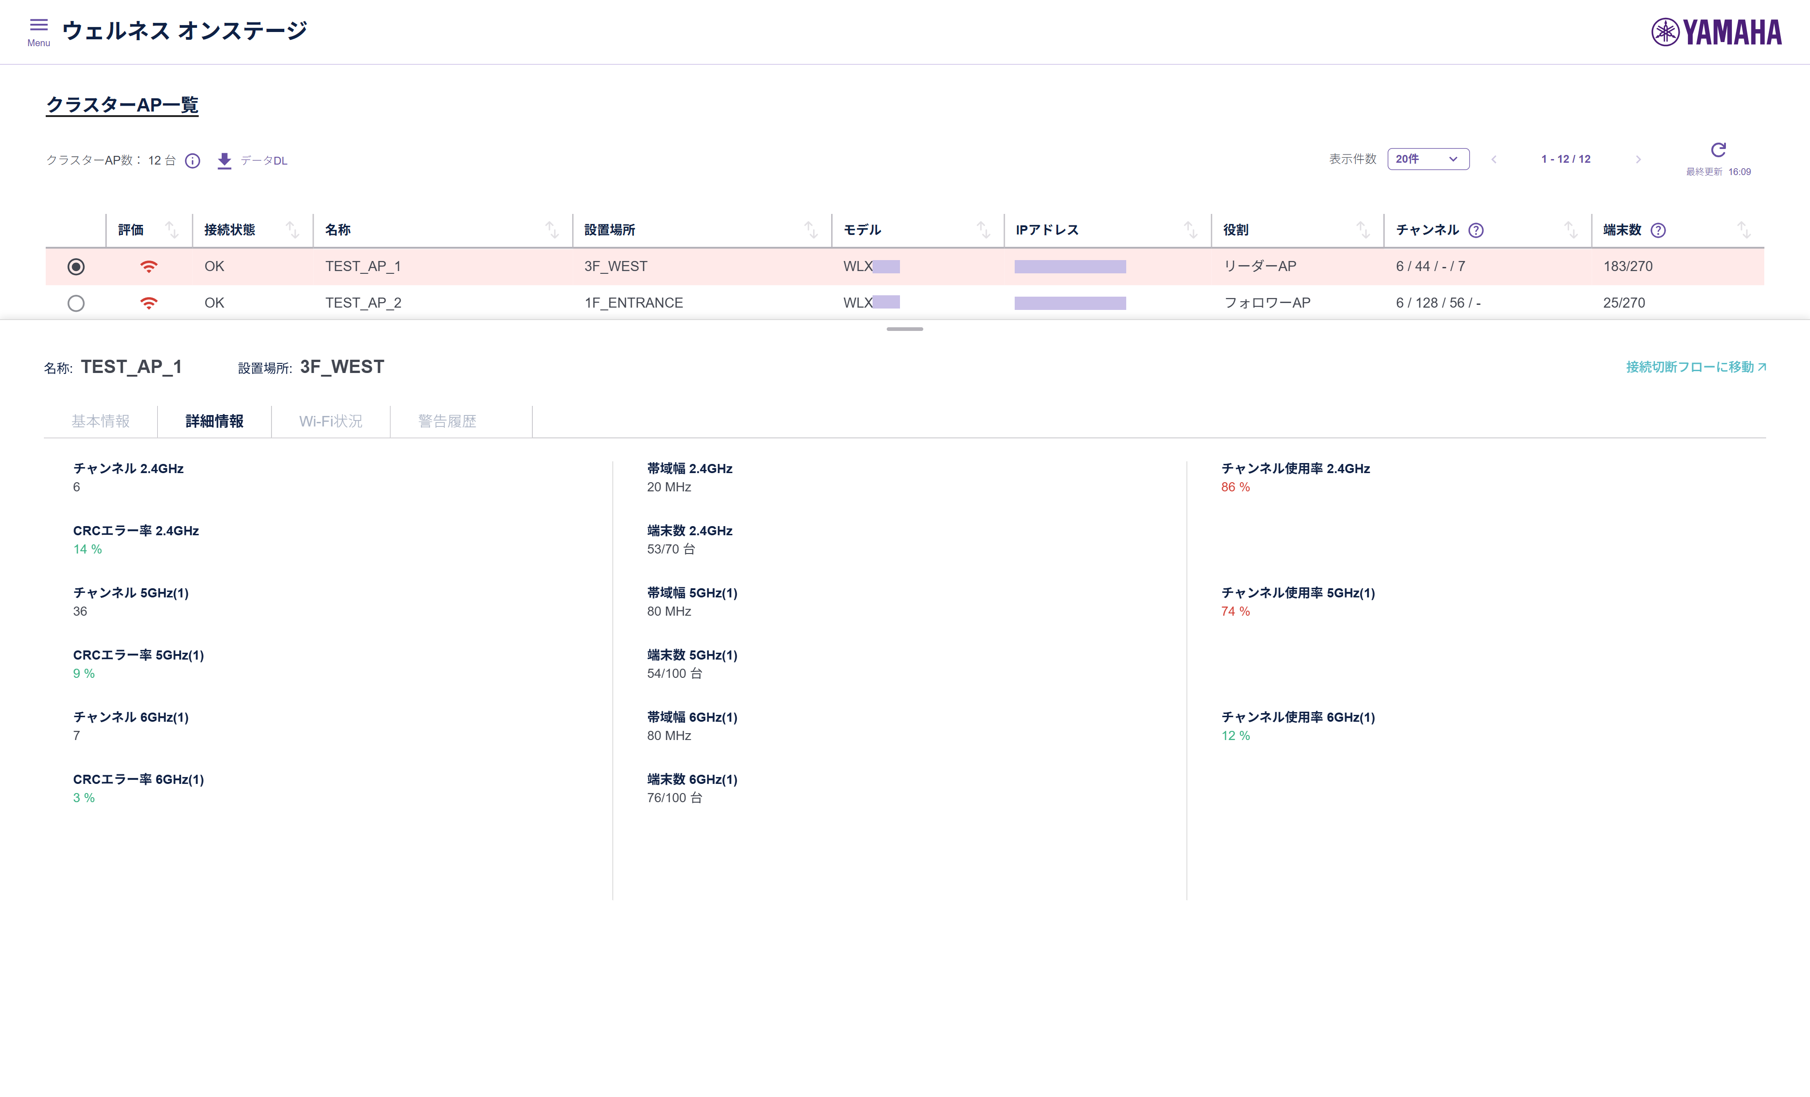
Task: Sort the table by IPアドレス column
Action: (1191, 230)
